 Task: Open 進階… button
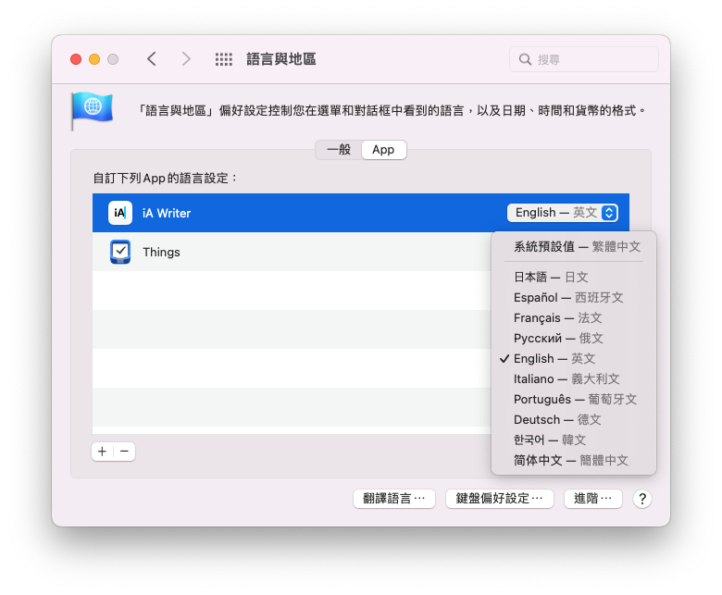click(593, 499)
